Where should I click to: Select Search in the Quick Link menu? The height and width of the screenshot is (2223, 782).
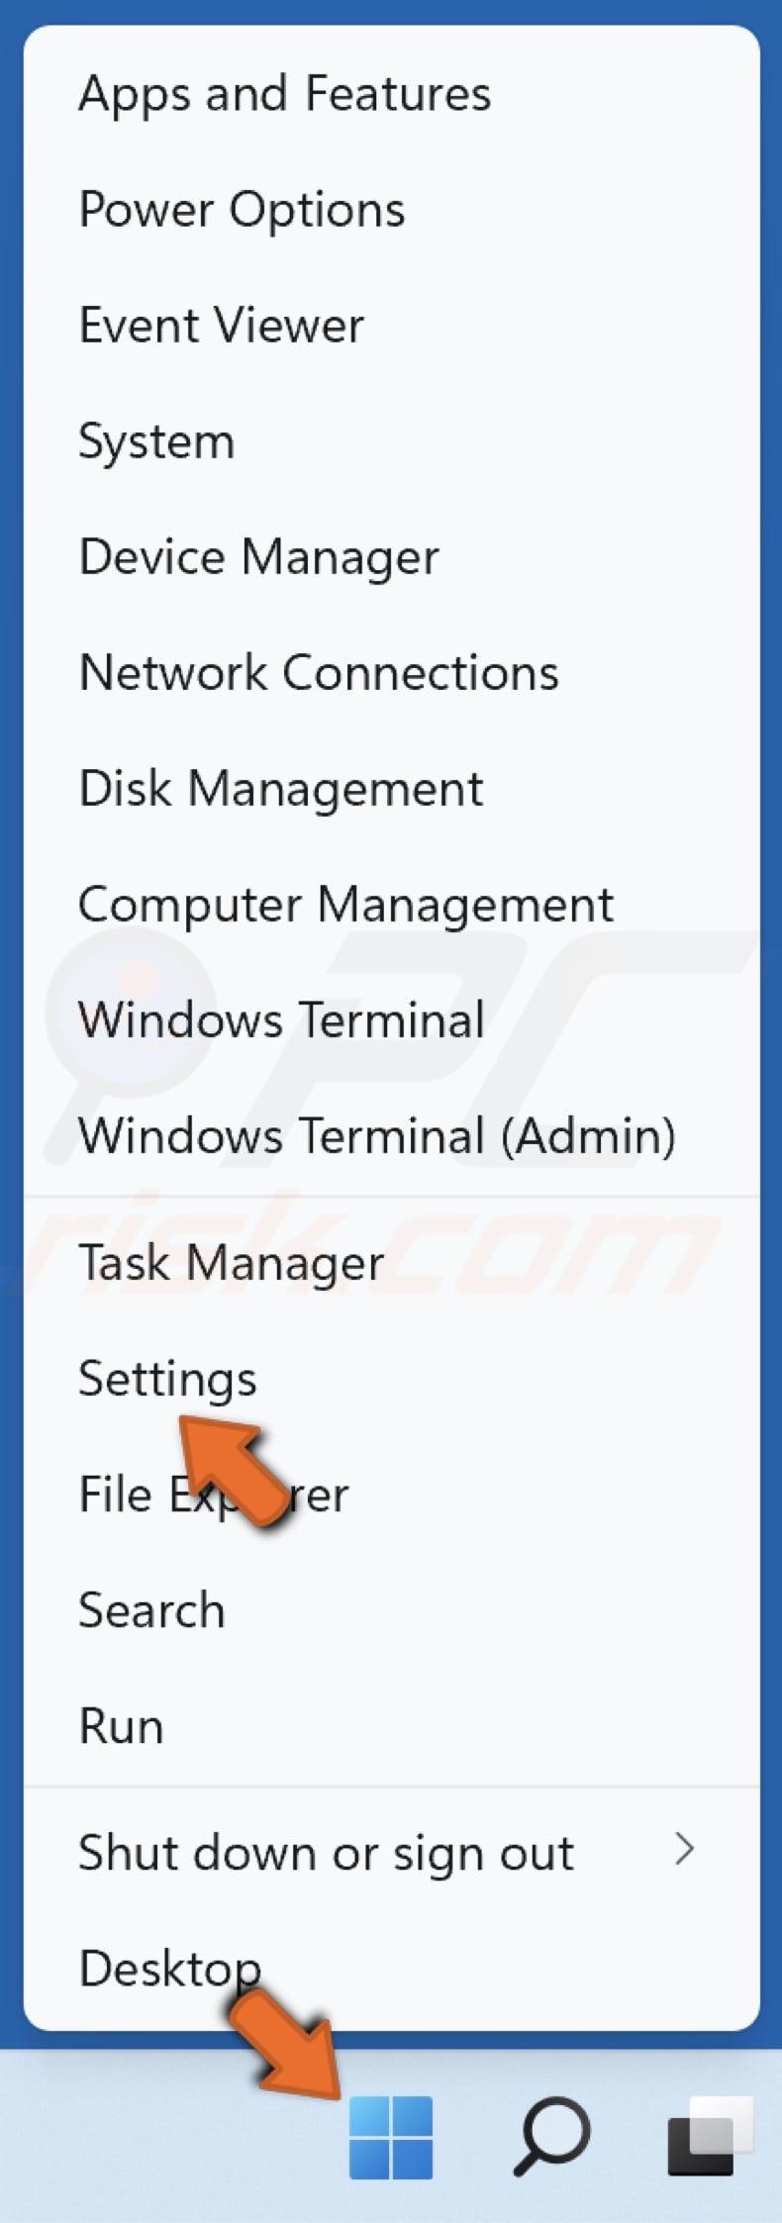click(x=150, y=1609)
